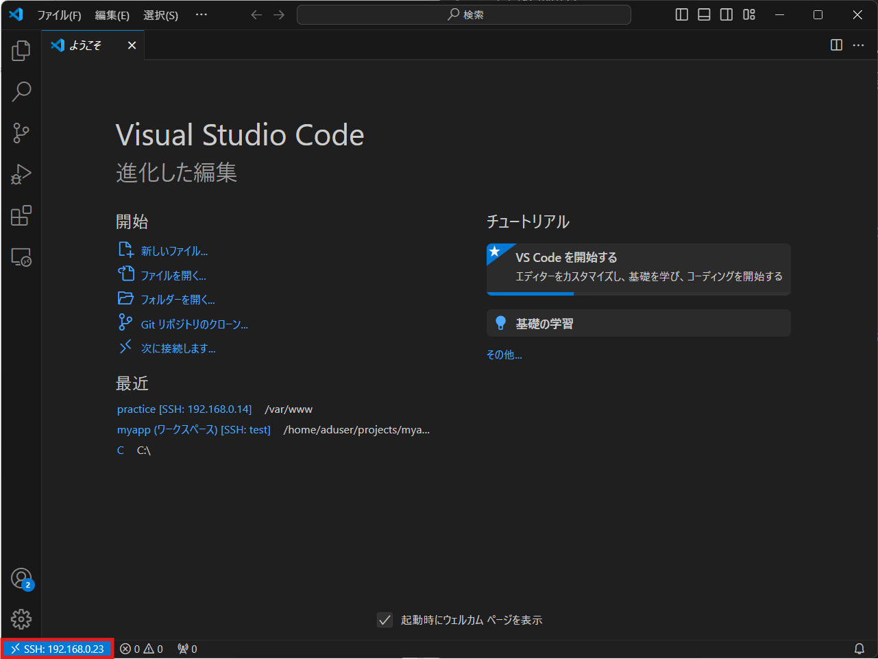Screen dimensions: 878x659
Task: Open the 選択(S) menu
Action: pyautogui.click(x=160, y=15)
